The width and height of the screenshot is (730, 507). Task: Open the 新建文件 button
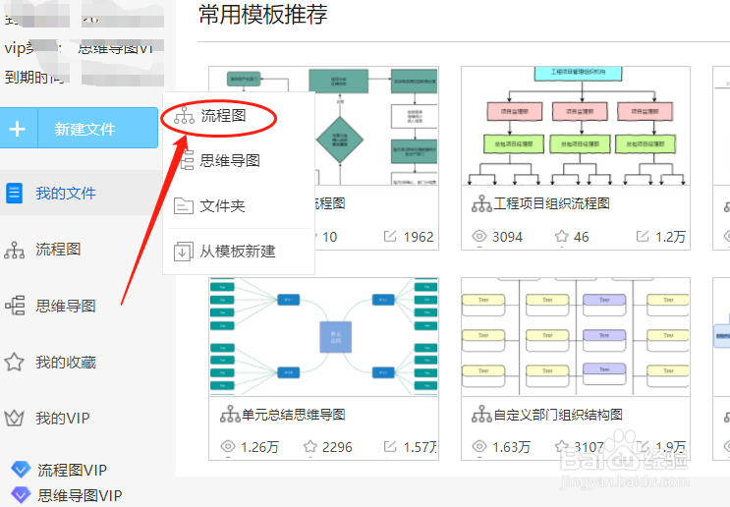coord(79,128)
